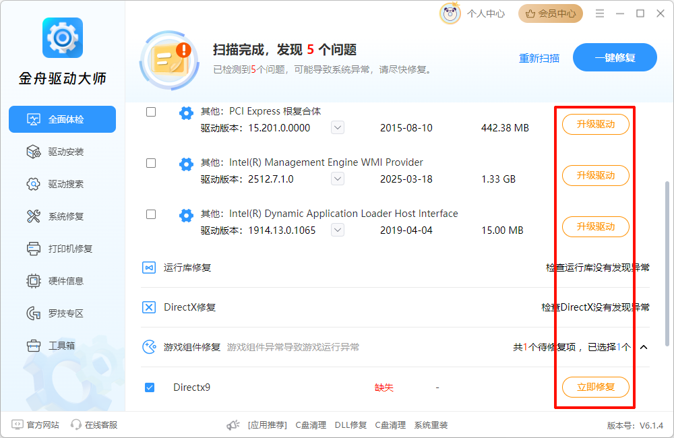Uncheck the Directx9 checkbox
Image resolution: width=674 pixels, height=438 pixels.
pyautogui.click(x=150, y=387)
